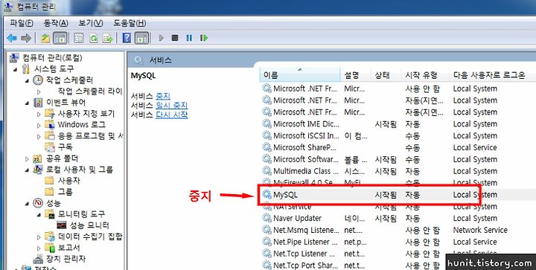The height and width of the screenshot is (270, 536).
Task: Open the 보기(V) menu
Action: [91, 23]
